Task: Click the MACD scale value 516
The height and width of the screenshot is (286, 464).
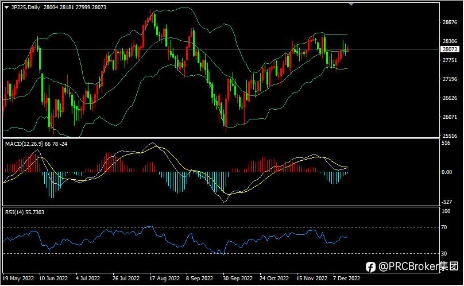Action: [x=446, y=143]
